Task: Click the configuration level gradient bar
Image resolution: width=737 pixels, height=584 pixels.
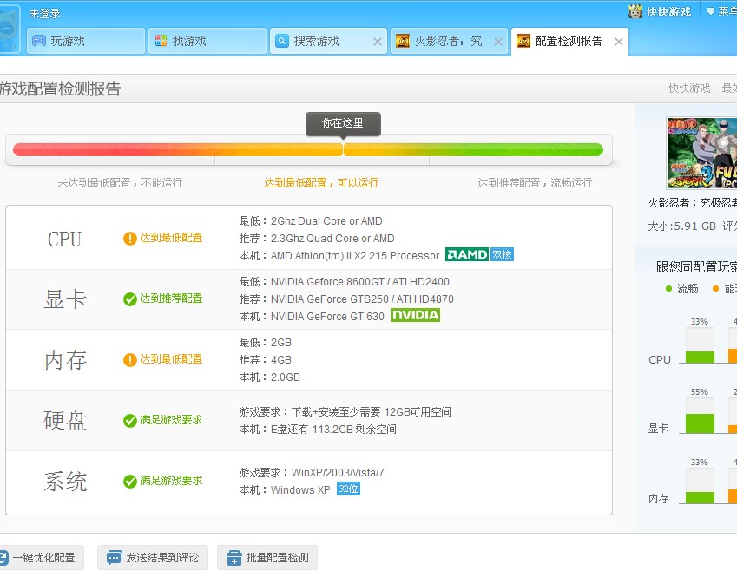Action: (308, 149)
